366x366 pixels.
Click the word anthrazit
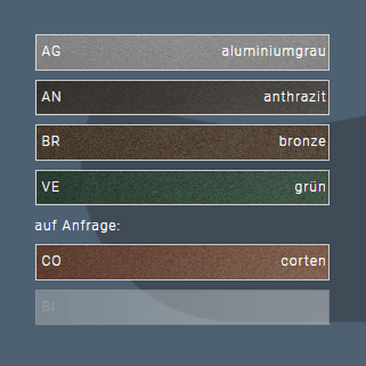pos(295,97)
